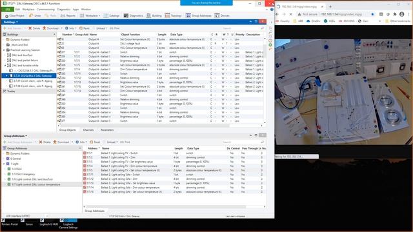This screenshot has width=413, height=232.
Task: Click the Group Addresses bottom tab
Action: coord(95,211)
